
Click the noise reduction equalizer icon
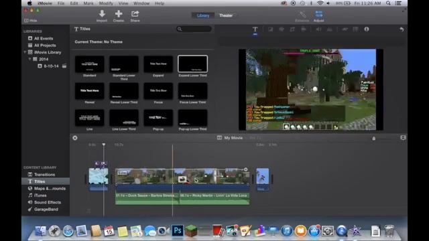click(330, 29)
